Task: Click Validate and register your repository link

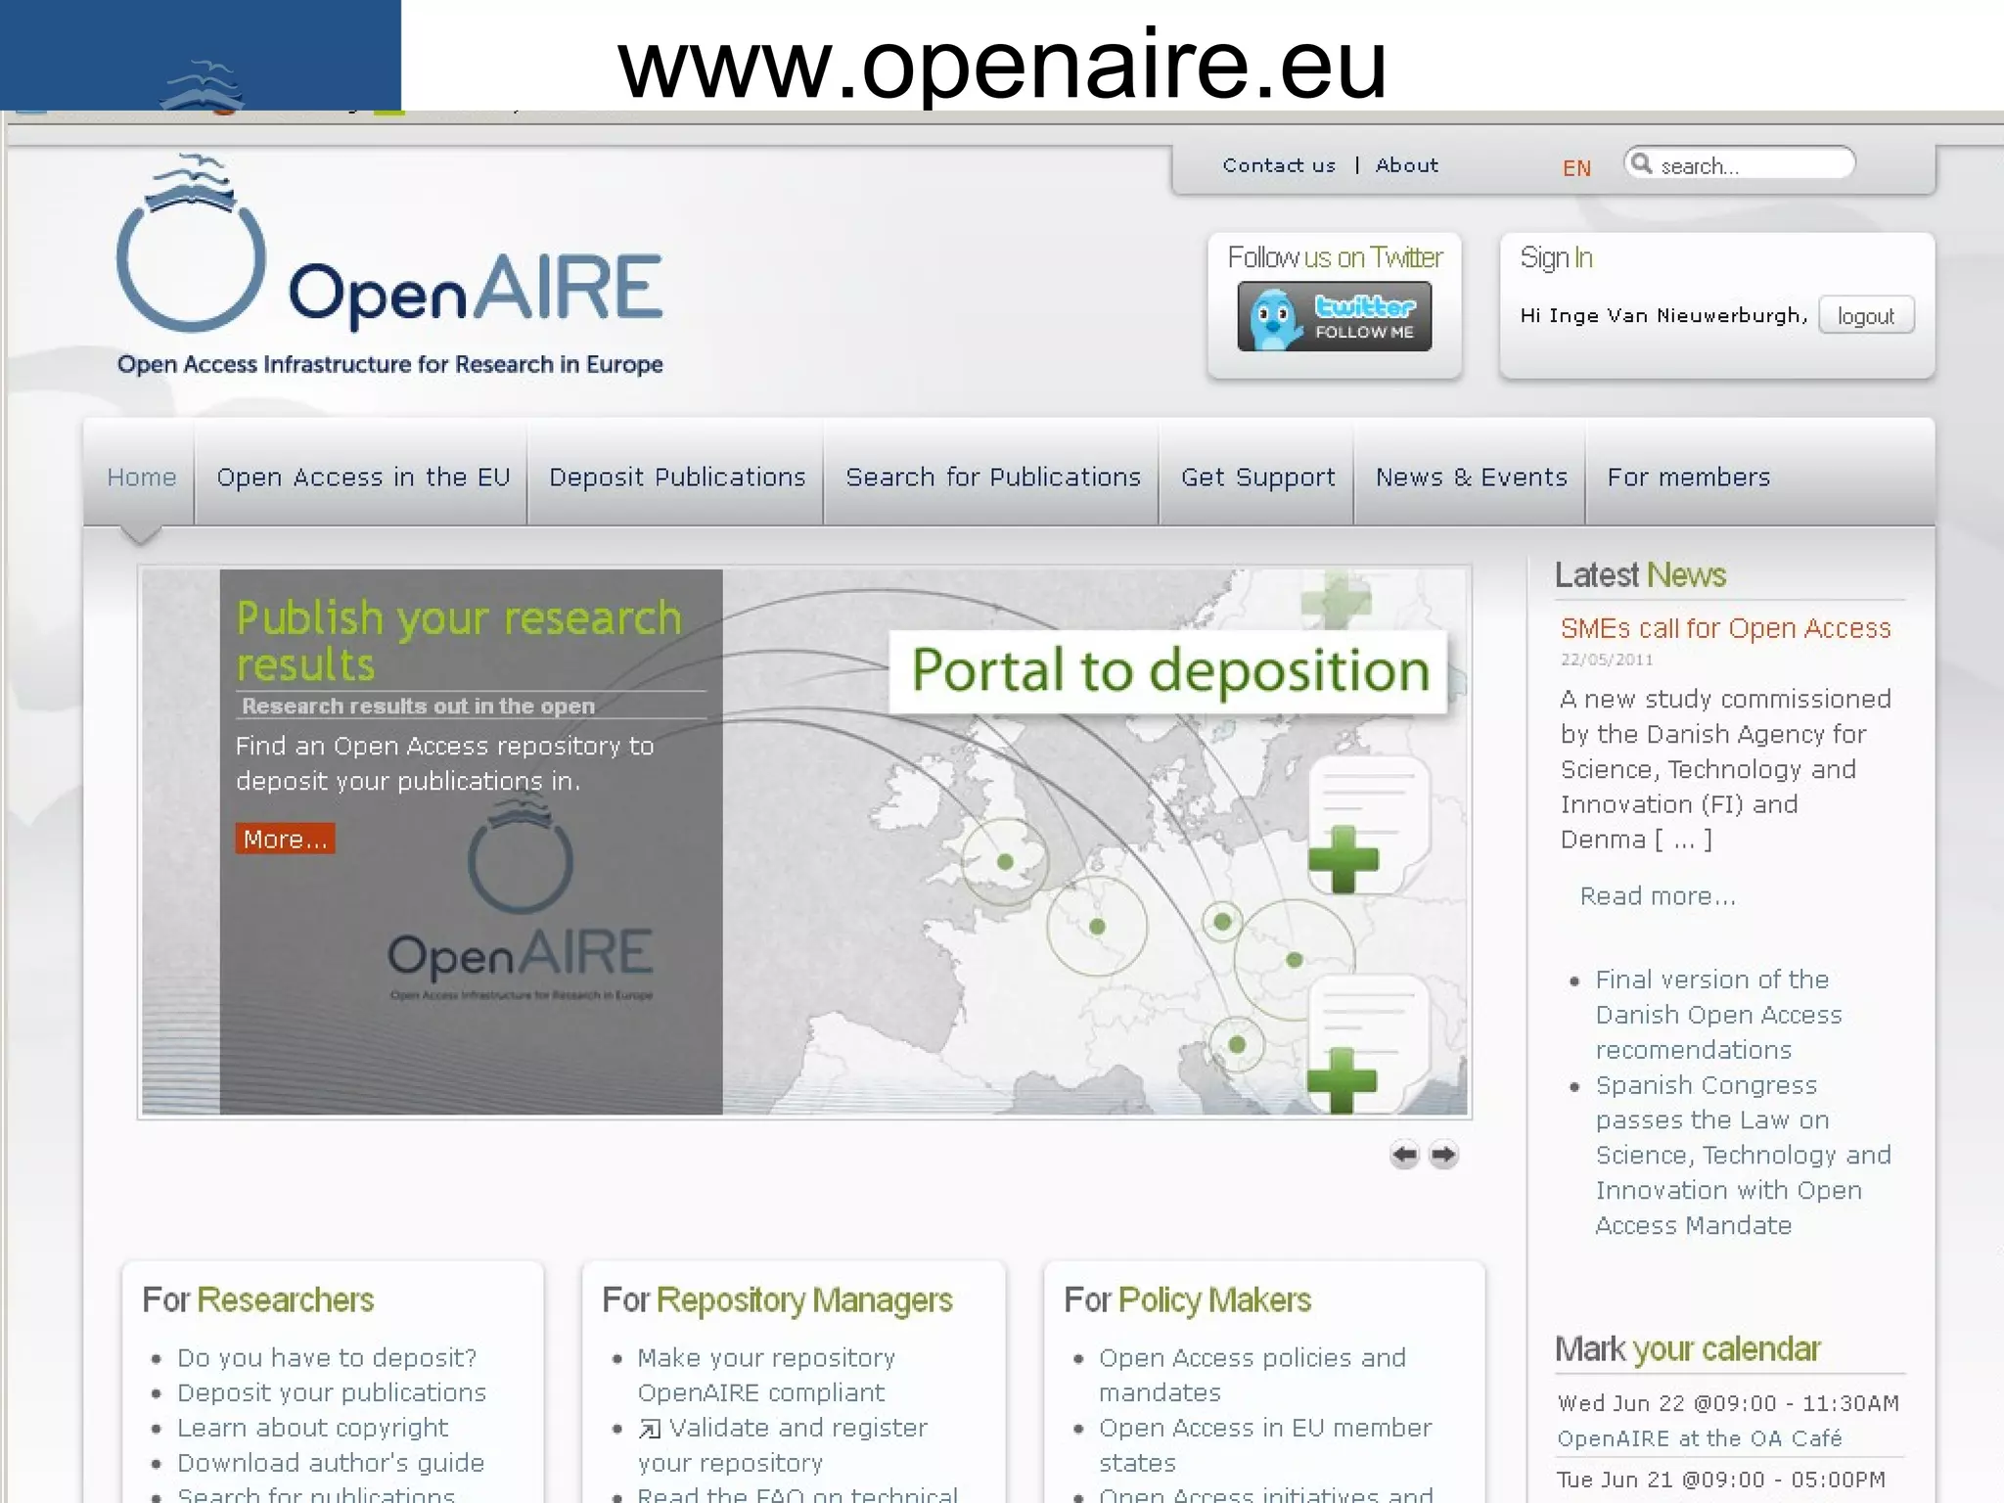Action: (782, 1445)
